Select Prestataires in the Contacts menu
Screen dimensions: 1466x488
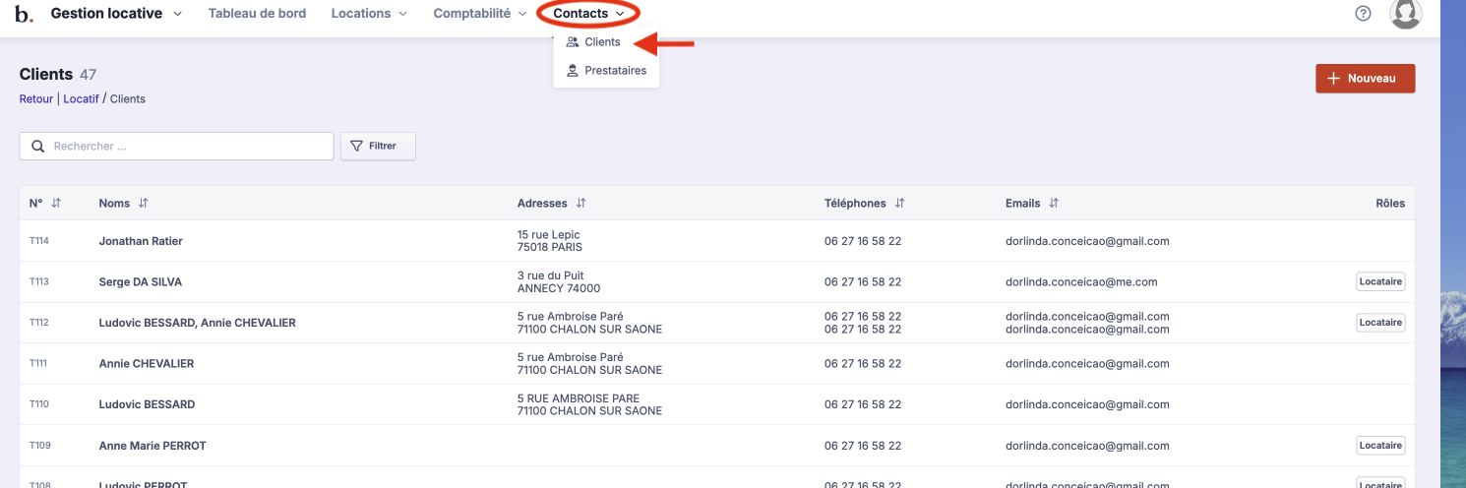(614, 71)
